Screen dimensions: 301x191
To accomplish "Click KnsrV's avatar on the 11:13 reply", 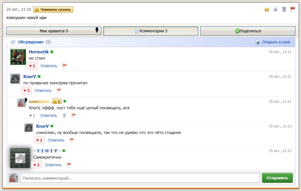I will coord(29,128).
